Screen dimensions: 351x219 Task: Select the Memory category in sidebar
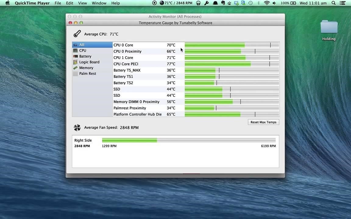tap(92, 68)
